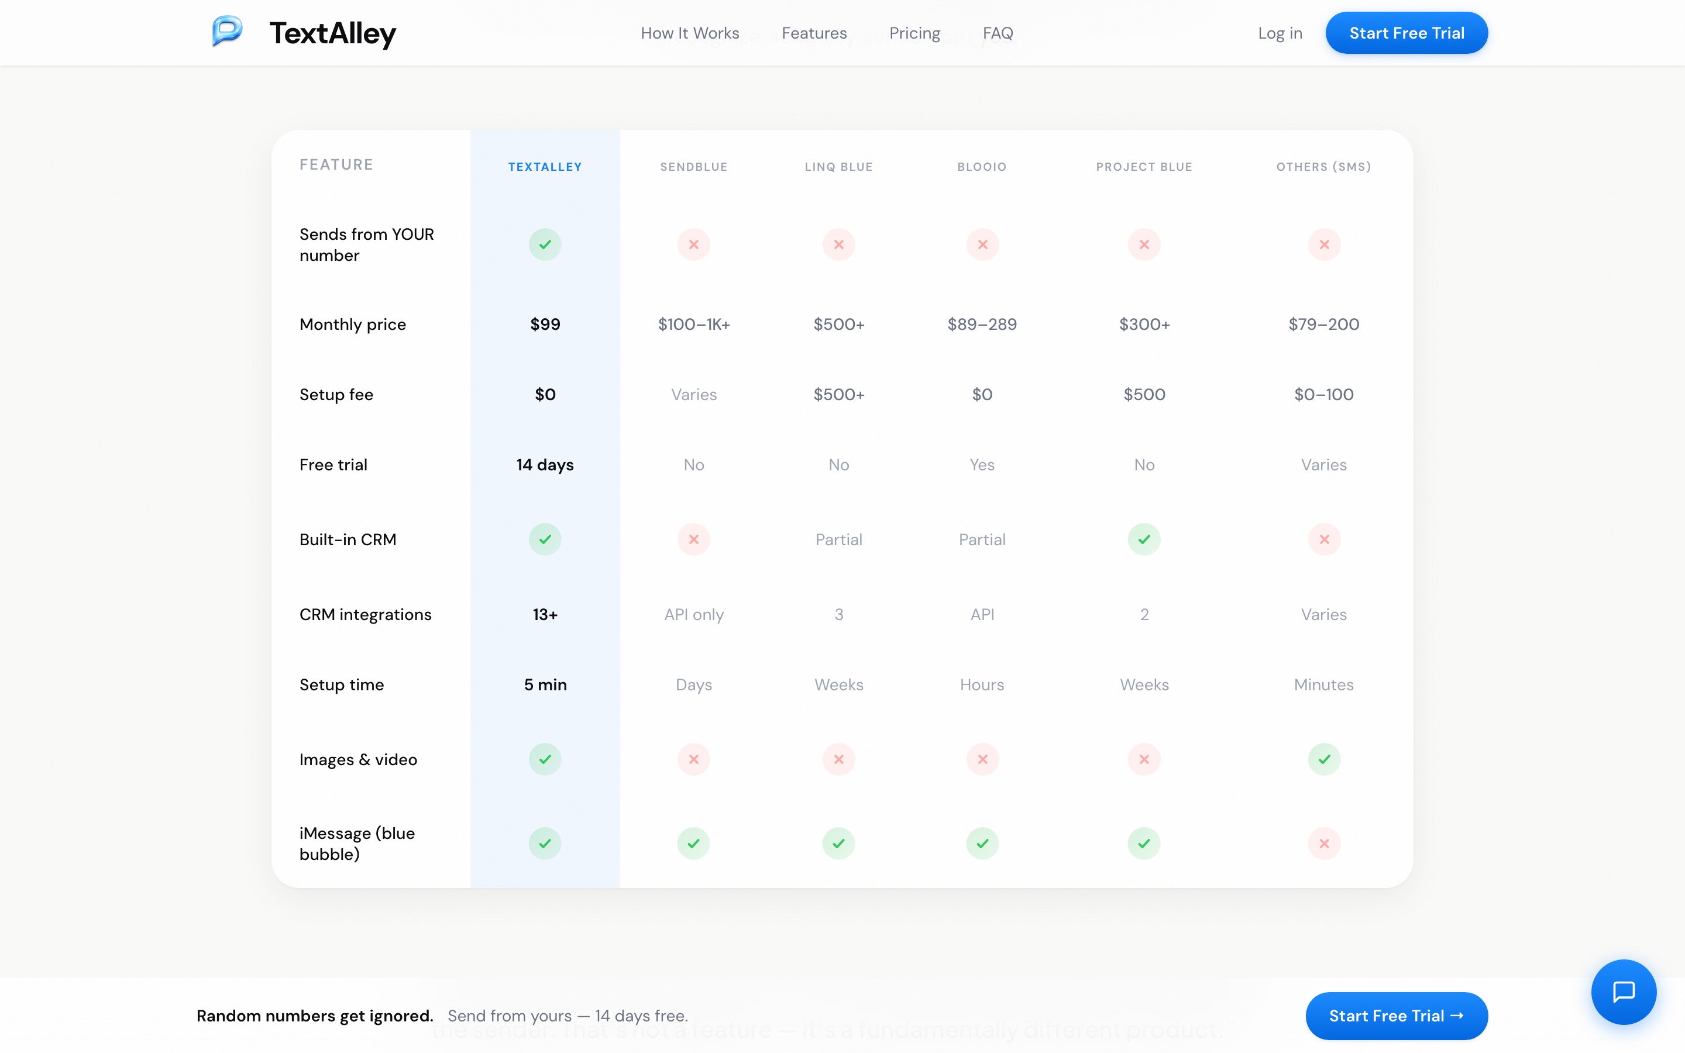This screenshot has width=1685, height=1053.
Task: Click TextAlley's green check for Images & video
Action: (x=545, y=759)
